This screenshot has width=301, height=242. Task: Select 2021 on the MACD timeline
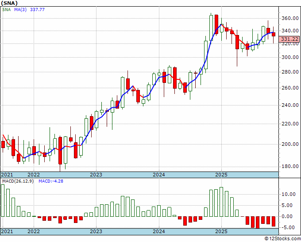pos(7,231)
